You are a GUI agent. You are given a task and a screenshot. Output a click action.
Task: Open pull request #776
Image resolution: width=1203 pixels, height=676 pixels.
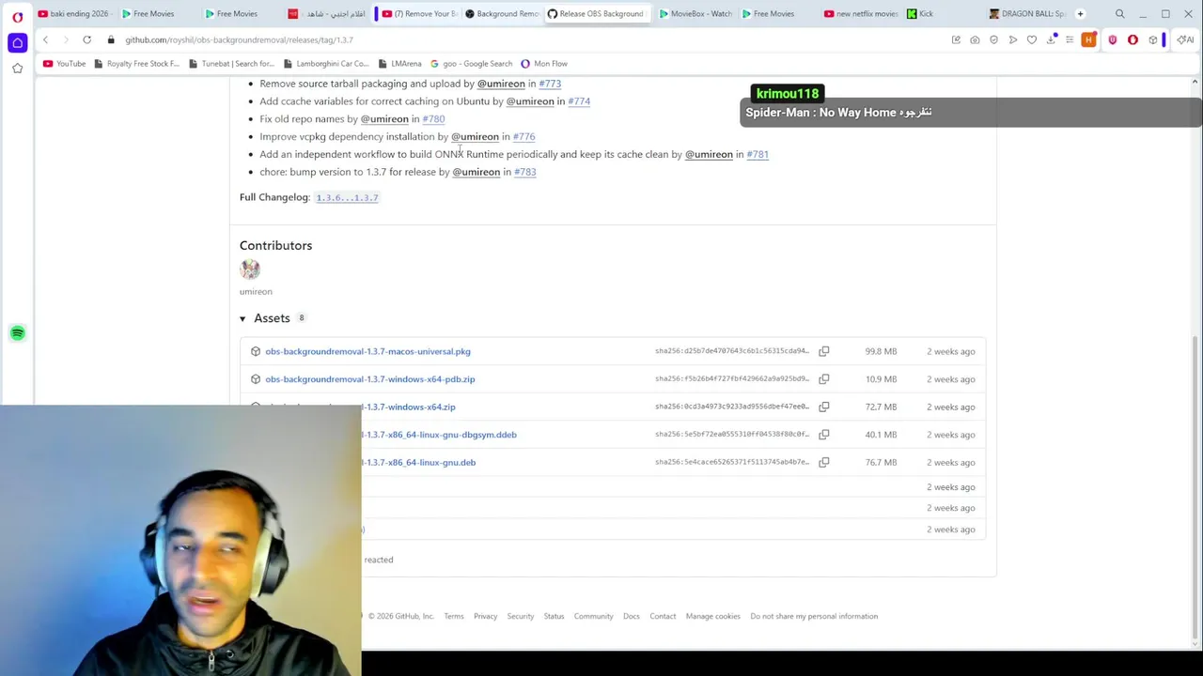tap(523, 137)
